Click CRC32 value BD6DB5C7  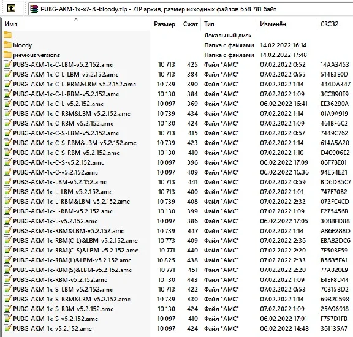coord(336,182)
